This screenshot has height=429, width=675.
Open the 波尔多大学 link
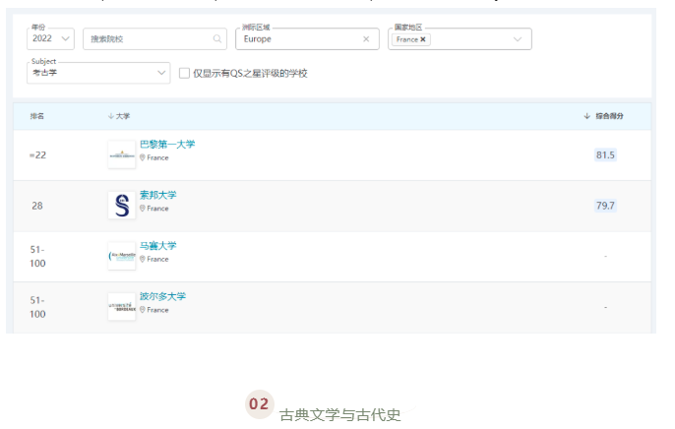pos(162,296)
